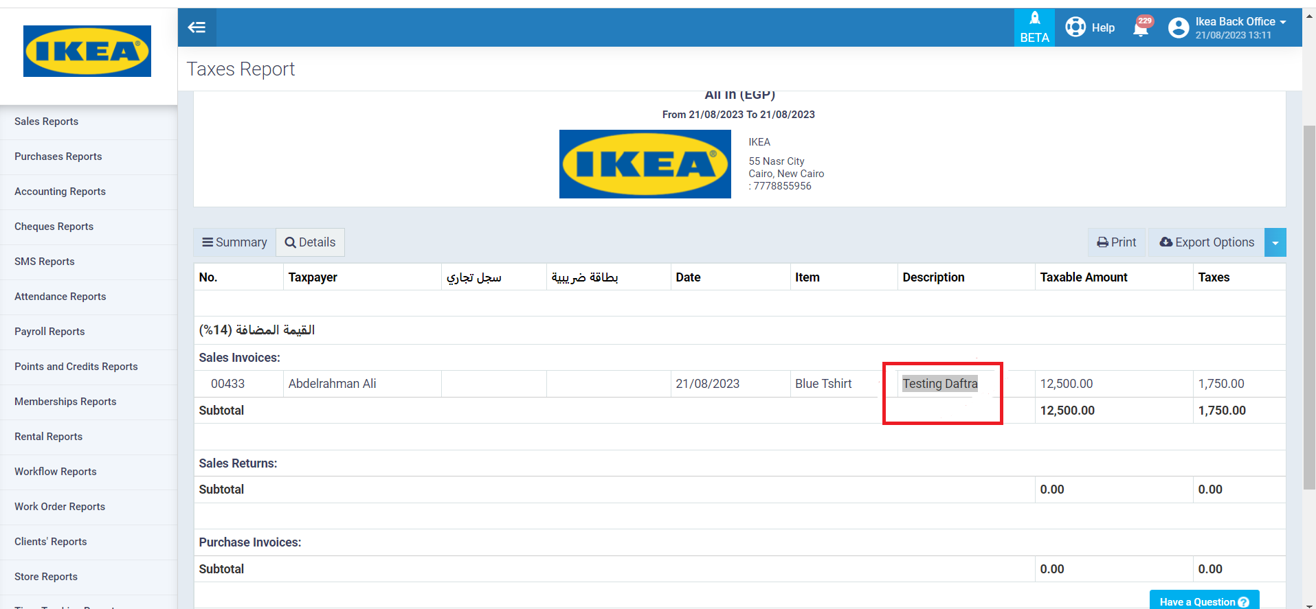Screen dimensions: 1316x609
Task: Click the IKEA logo in the report header
Action: 645,164
